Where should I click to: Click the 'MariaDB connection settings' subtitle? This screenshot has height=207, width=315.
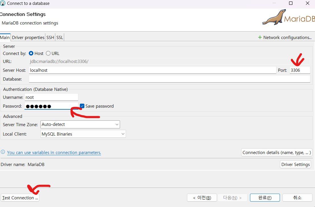(x=30, y=23)
